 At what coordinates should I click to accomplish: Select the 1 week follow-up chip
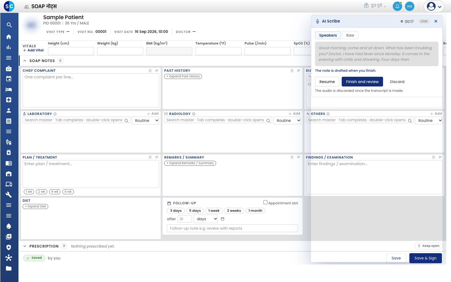tap(214, 211)
